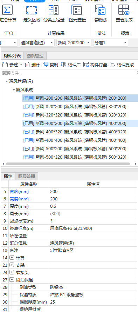Click the 厚度(mm) value 0.6

click(93, 206)
